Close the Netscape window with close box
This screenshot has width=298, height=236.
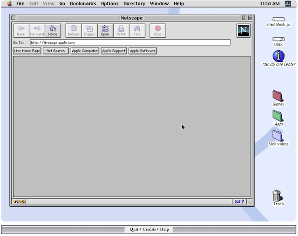14,18
